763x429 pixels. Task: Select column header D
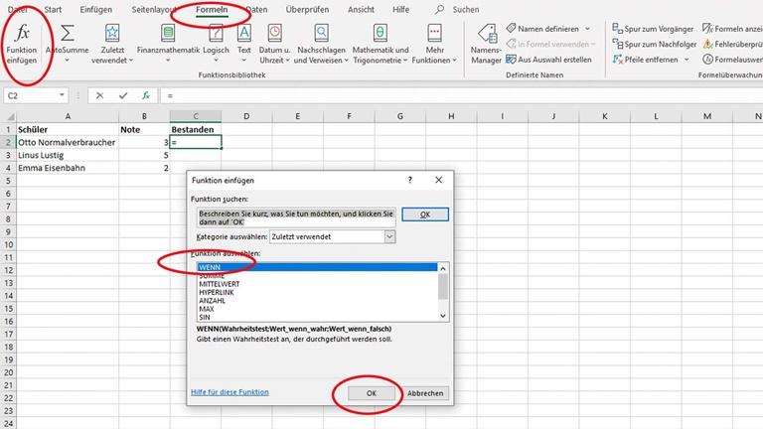point(246,116)
